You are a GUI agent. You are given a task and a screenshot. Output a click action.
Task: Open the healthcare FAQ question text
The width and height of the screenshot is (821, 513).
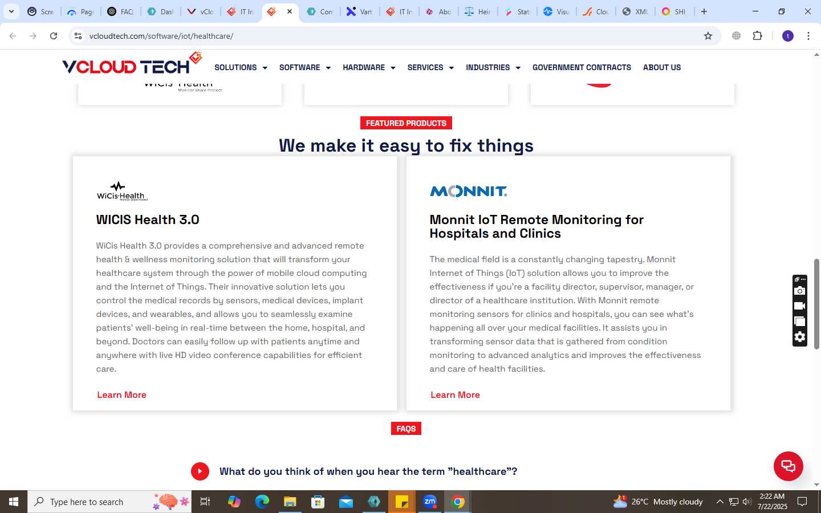tap(368, 471)
